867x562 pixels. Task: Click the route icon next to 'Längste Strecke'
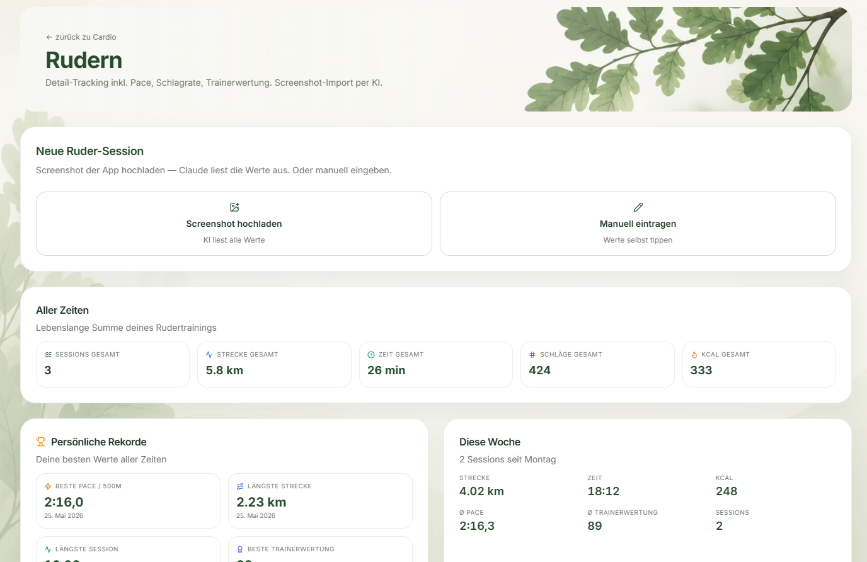240,486
